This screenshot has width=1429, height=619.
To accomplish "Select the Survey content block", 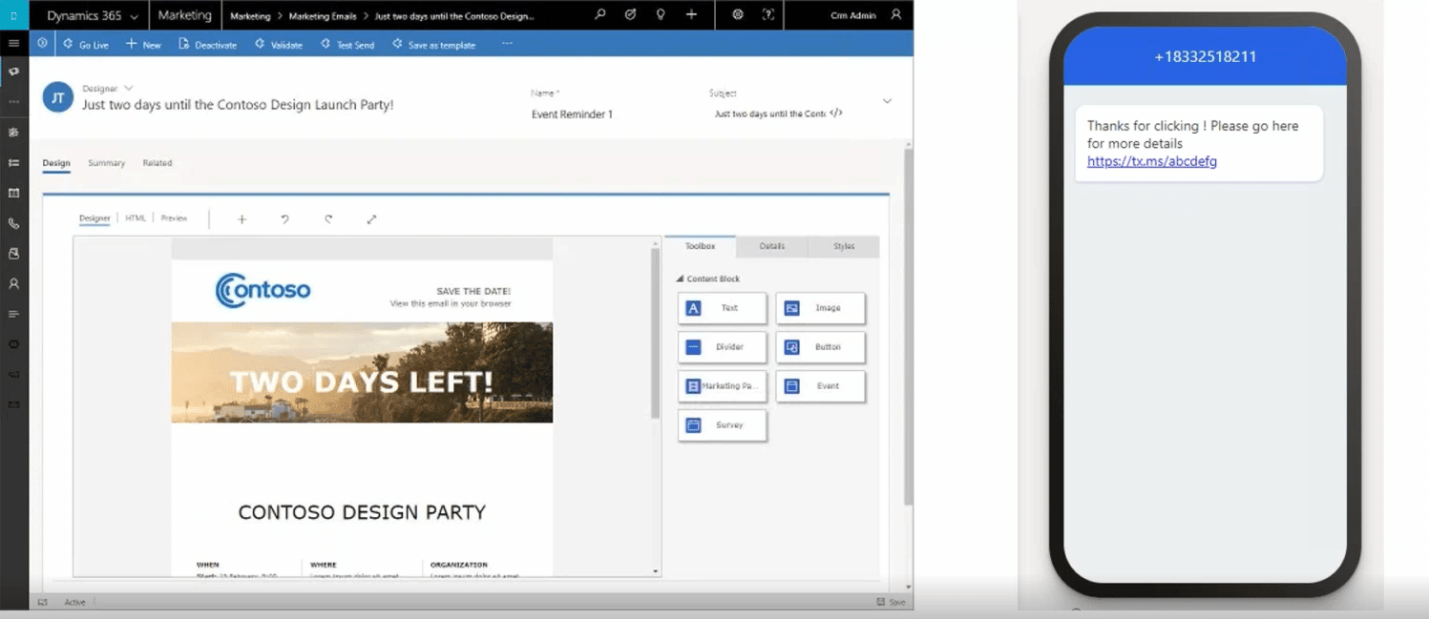I will click(722, 425).
